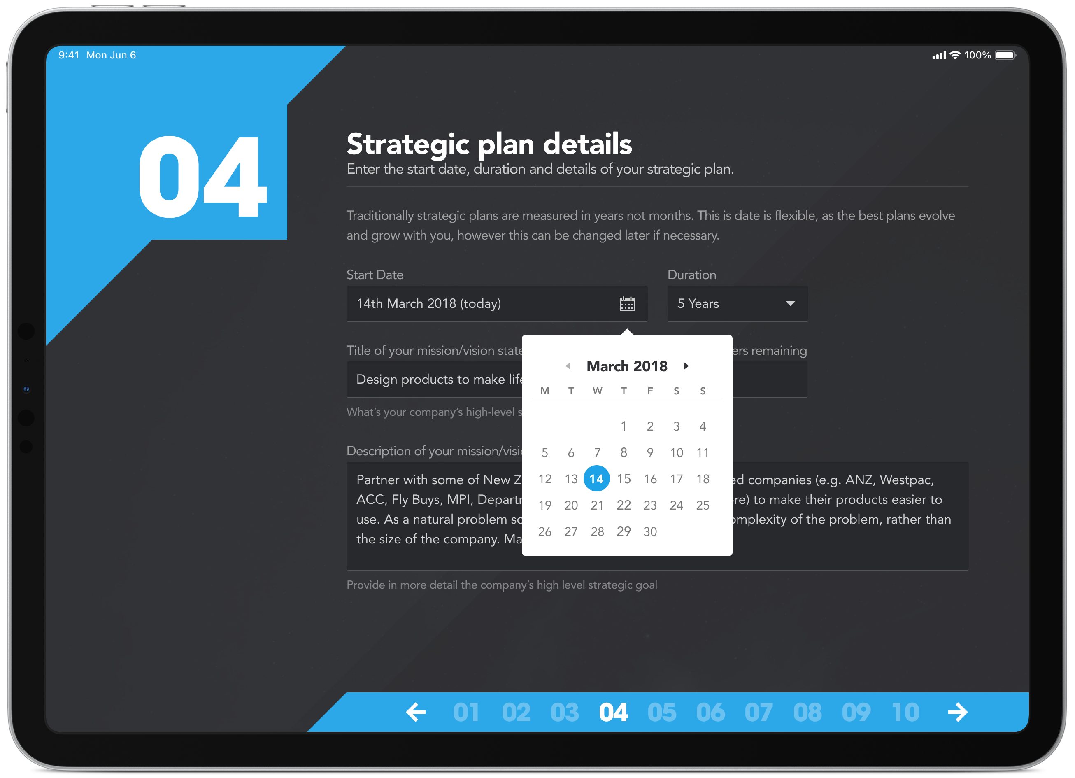Select date 1 on March calendar
The width and height of the screenshot is (1075, 778).
[624, 426]
